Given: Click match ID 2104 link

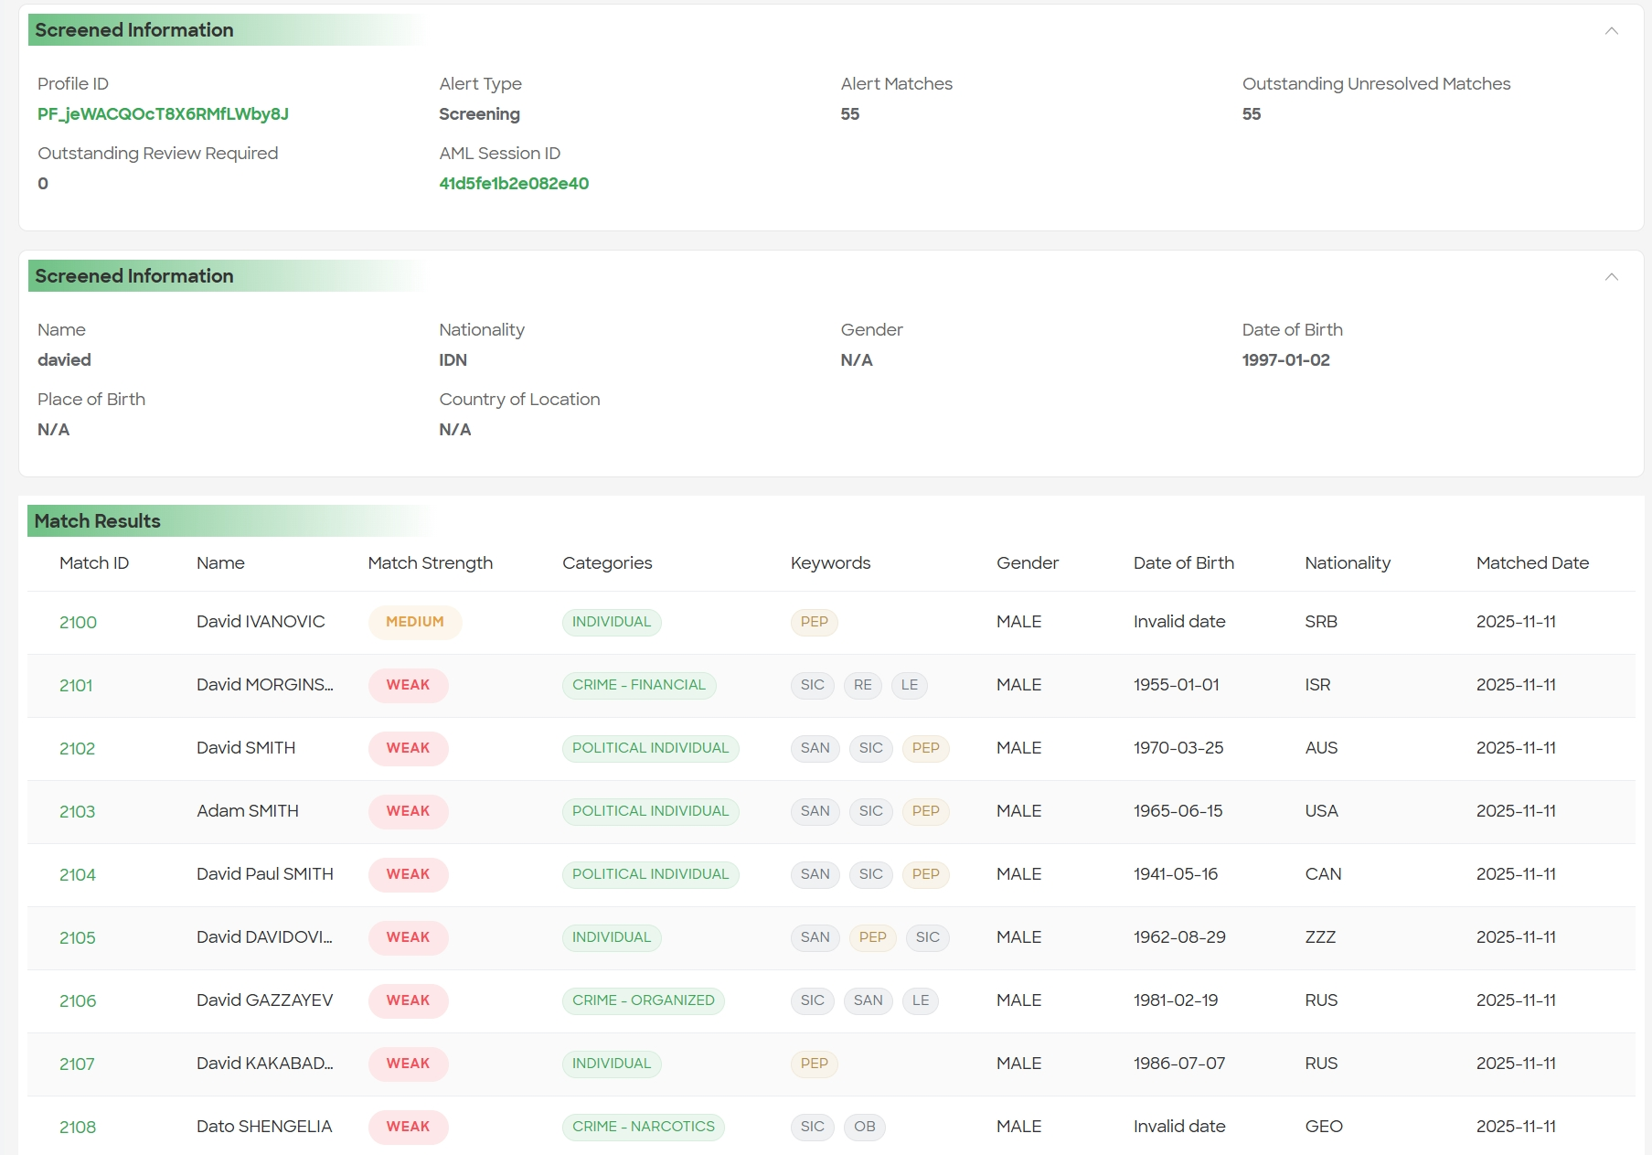Looking at the screenshot, I should point(78,875).
